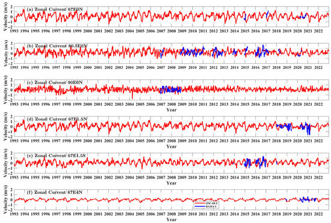This screenshot has width=331, height=223.
Task: Click the blue RAMA segment during 2016 on panel (e)
Action: pyautogui.click(x=261, y=162)
